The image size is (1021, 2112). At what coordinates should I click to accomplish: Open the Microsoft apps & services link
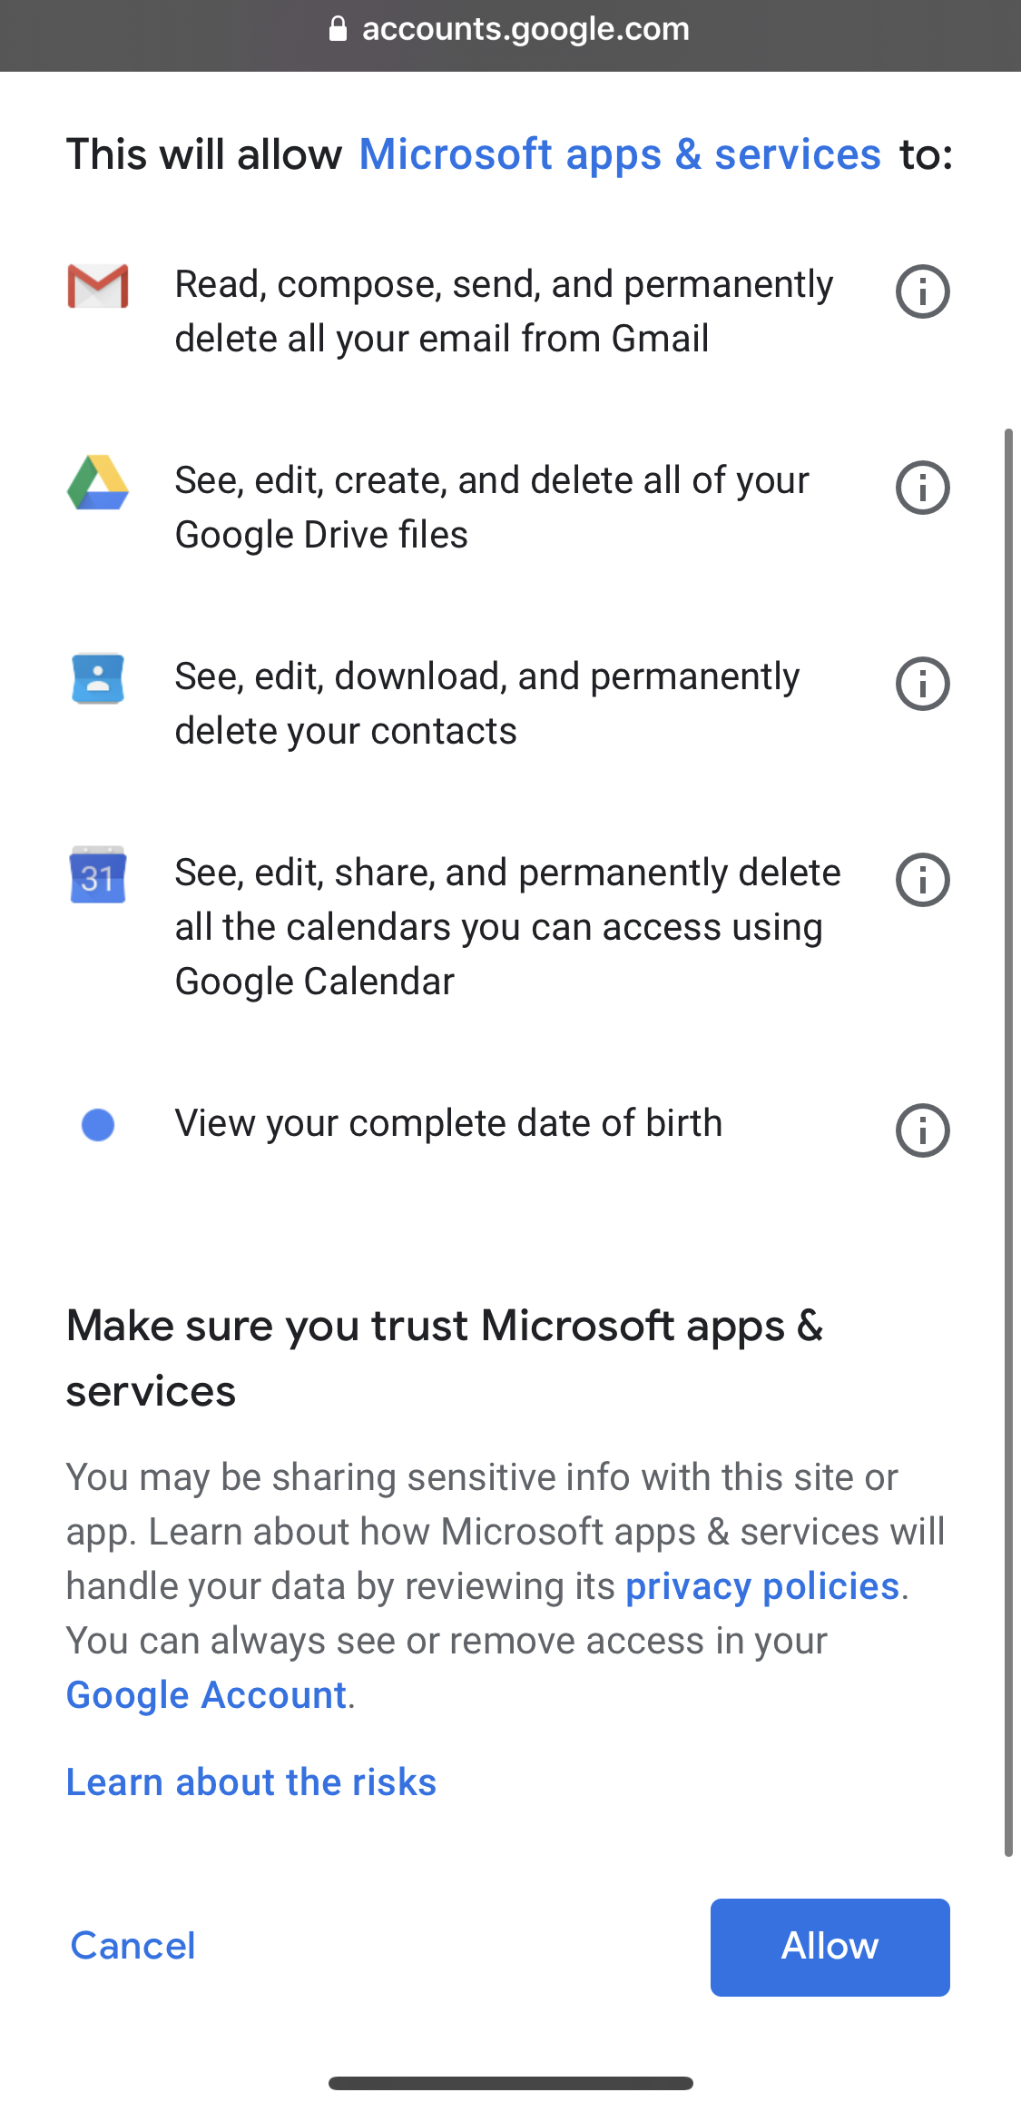620,154
